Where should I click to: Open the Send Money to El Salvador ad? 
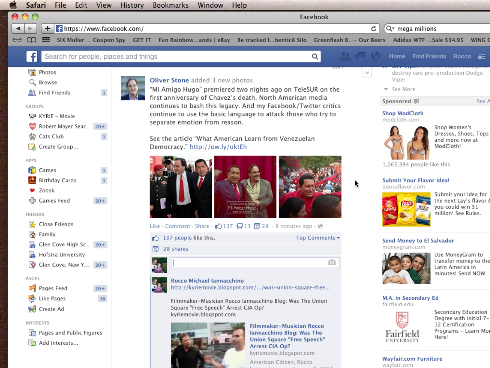point(418,241)
